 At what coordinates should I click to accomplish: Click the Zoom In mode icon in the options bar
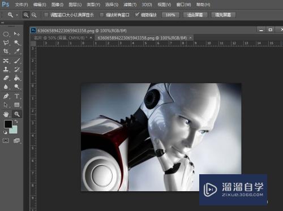tap(26, 15)
